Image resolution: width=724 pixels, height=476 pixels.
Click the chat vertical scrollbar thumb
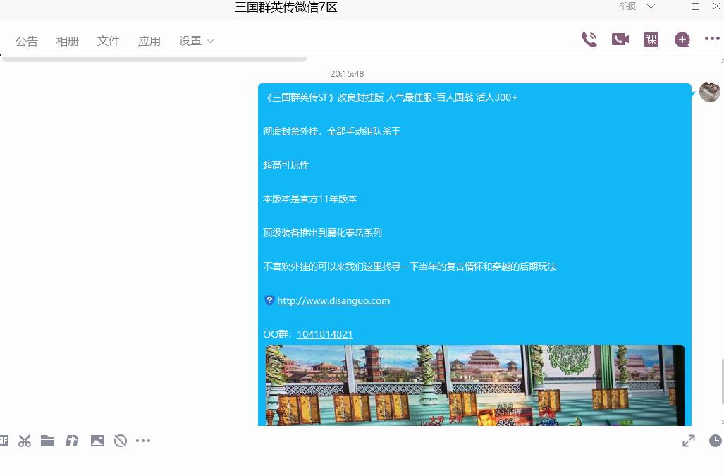[x=722, y=382]
